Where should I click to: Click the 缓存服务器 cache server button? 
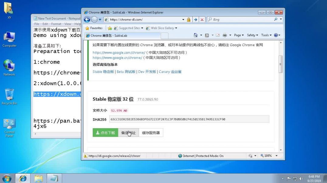(151, 133)
